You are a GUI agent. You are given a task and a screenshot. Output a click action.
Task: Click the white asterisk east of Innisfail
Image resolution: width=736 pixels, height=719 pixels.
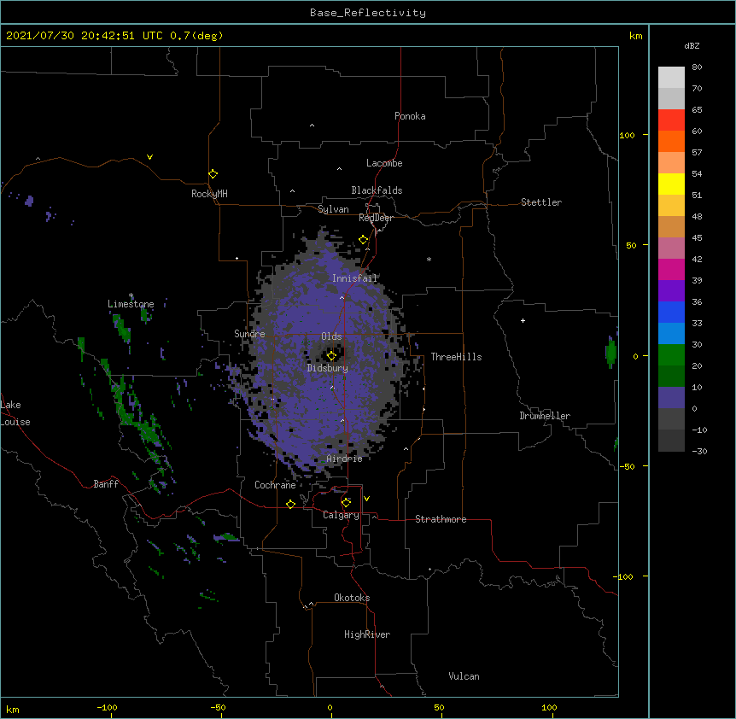pos(429,259)
